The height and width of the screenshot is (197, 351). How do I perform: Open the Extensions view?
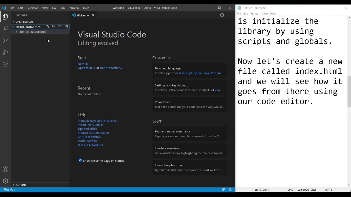pos(5,65)
